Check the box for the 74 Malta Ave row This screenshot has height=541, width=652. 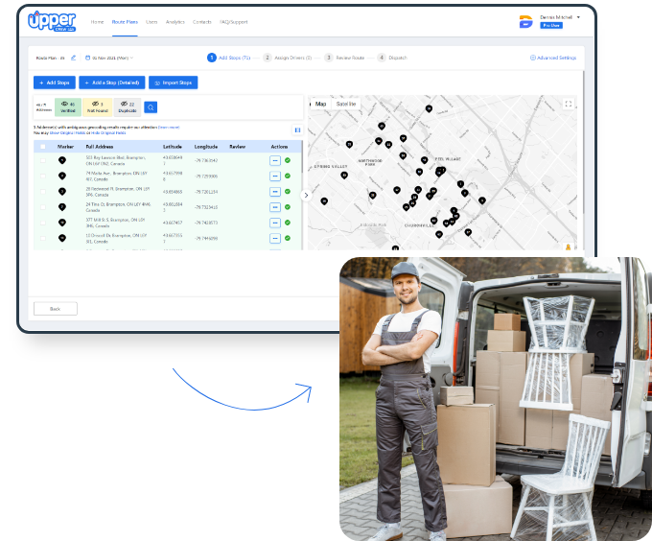click(x=43, y=176)
